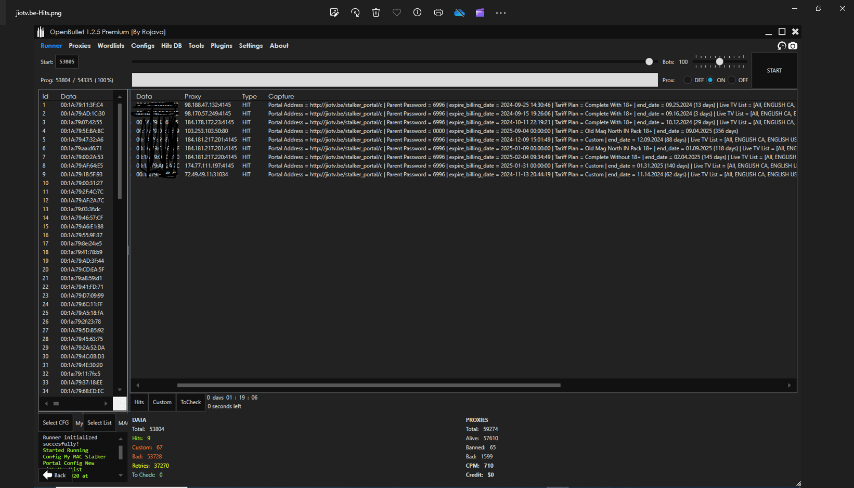Delete the image using trash icon
This screenshot has height=488, width=854.
click(x=376, y=12)
